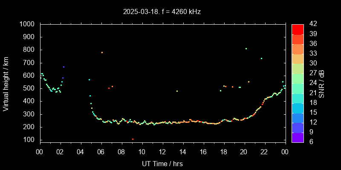Click the plot title with date and frequency
This screenshot has width=341, height=170.
[162, 12]
